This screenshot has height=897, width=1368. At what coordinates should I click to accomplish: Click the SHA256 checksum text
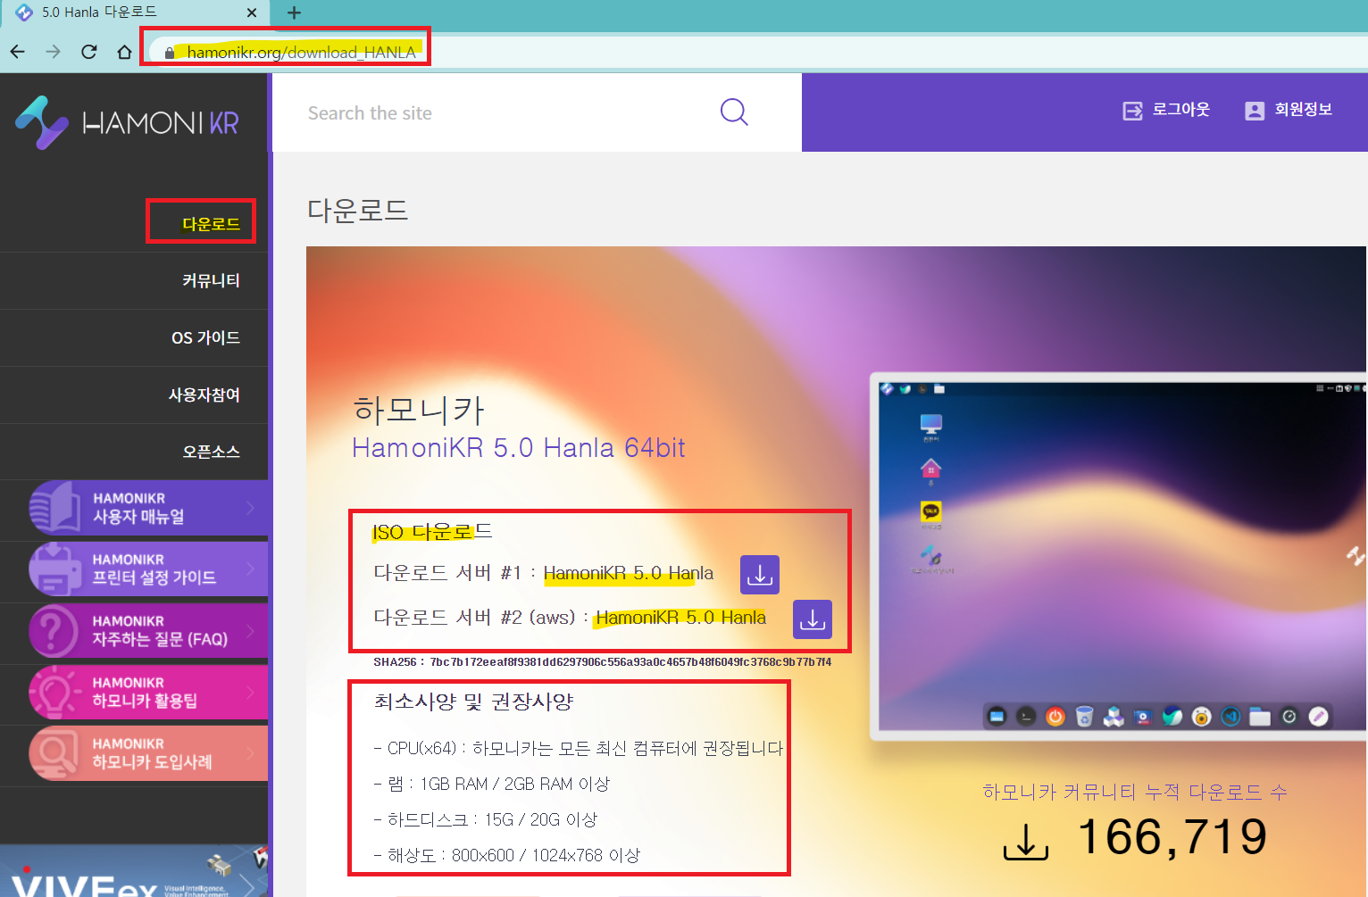(x=603, y=662)
